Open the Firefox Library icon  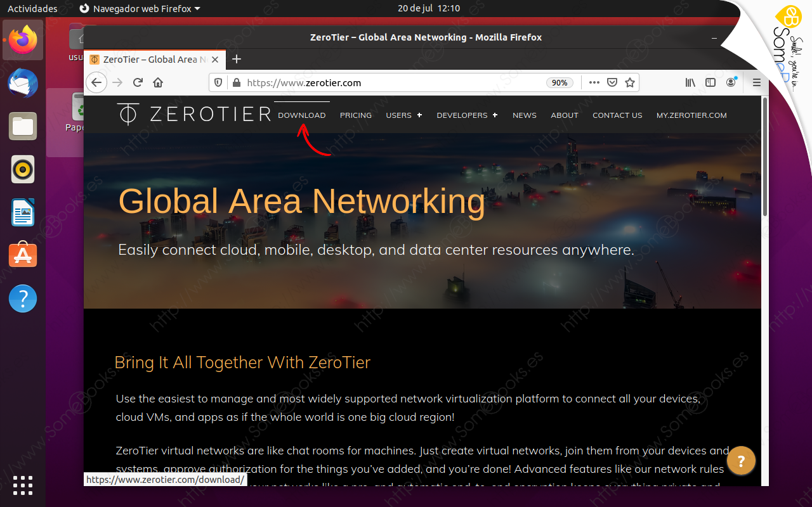click(x=690, y=82)
